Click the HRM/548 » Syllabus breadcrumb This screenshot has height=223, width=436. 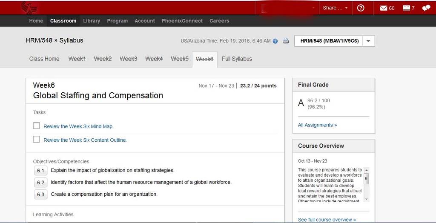click(54, 40)
